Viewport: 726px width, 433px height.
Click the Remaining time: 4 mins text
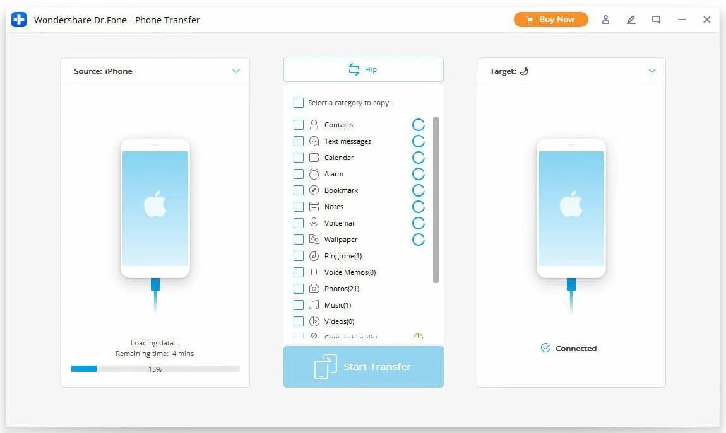155,354
